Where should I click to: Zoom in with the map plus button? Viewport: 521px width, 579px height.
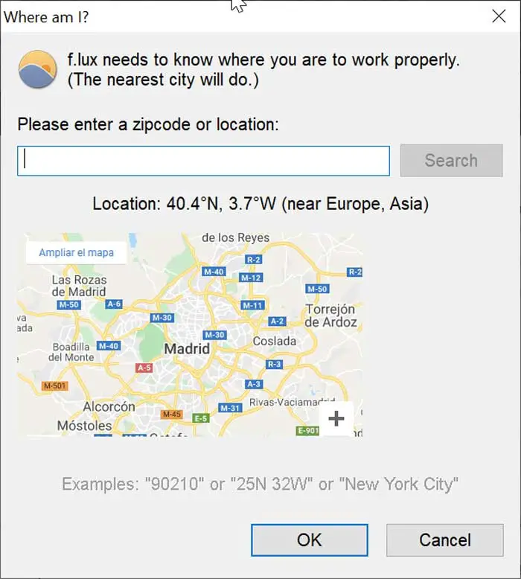(x=336, y=419)
